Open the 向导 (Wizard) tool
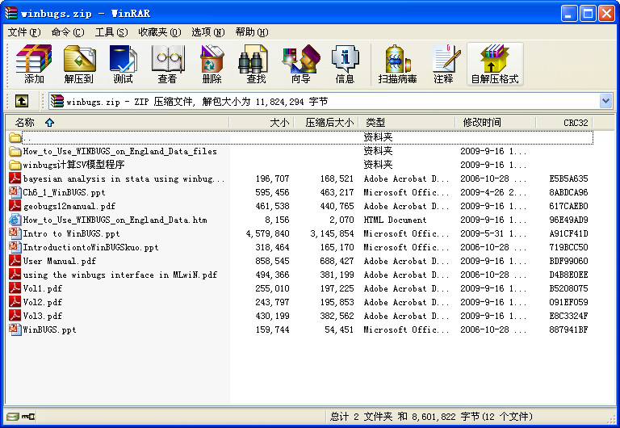 click(300, 64)
